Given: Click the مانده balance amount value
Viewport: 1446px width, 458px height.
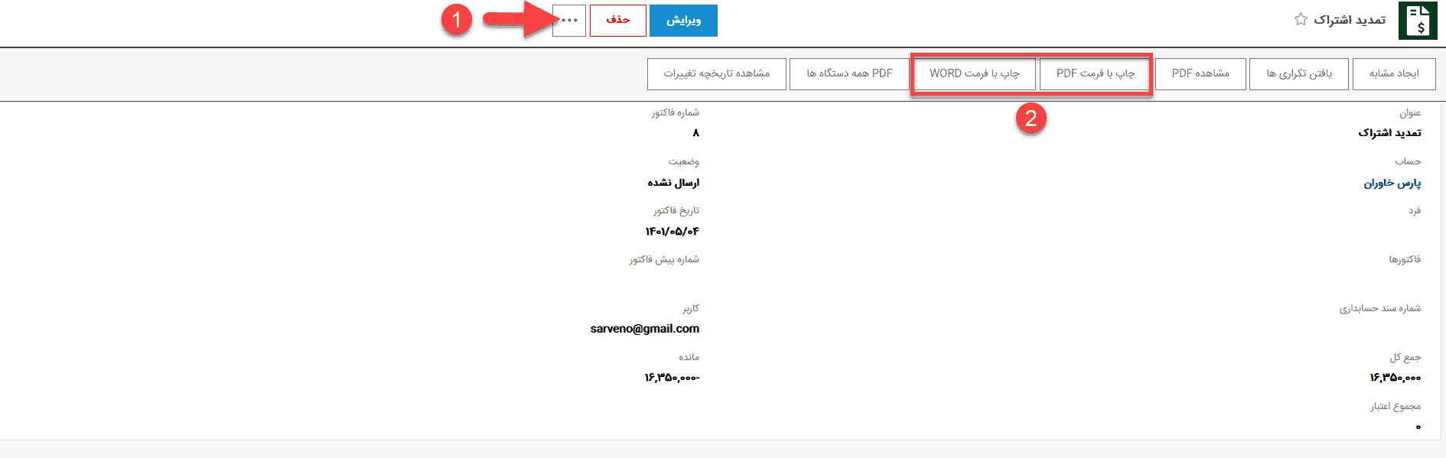Looking at the screenshot, I should pyautogui.click(x=672, y=378).
